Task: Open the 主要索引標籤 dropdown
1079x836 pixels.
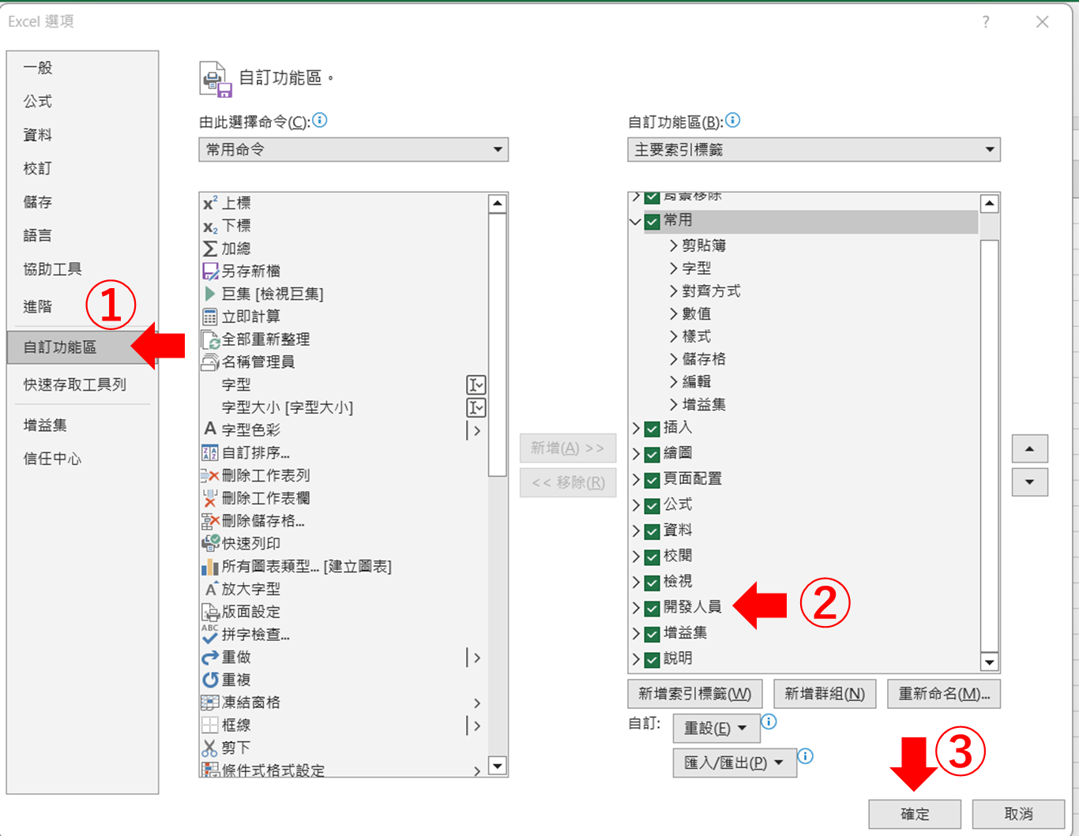Action: click(x=814, y=149)
